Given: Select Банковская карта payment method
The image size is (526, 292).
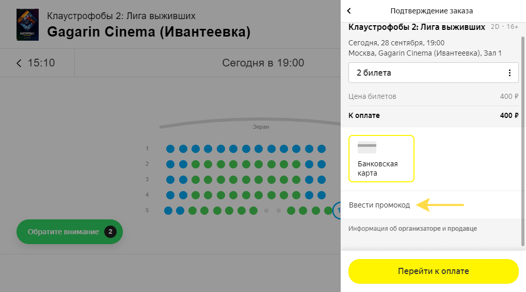Looking at the screenshot, I should click(x=381, y=159).
